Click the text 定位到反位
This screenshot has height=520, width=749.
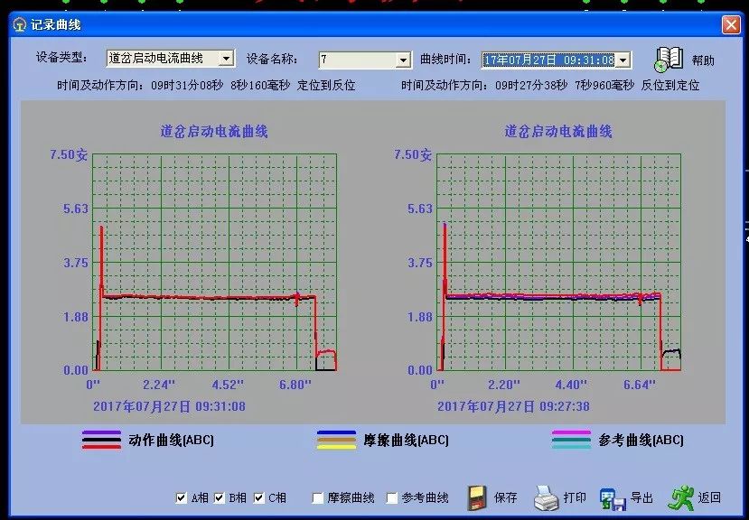326,86
